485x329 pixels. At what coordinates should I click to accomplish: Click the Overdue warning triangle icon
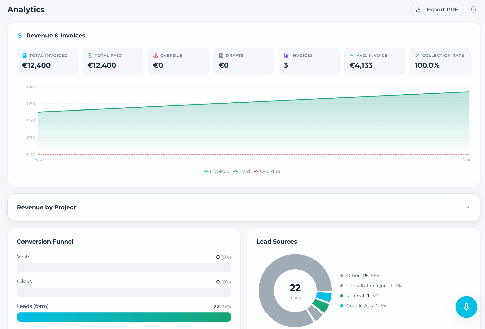click(x=155, y=55)
